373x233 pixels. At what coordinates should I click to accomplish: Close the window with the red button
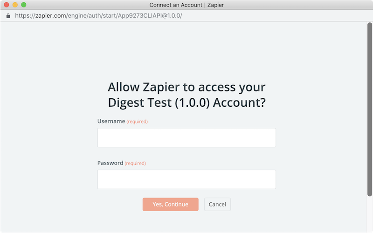pos(7,5)
